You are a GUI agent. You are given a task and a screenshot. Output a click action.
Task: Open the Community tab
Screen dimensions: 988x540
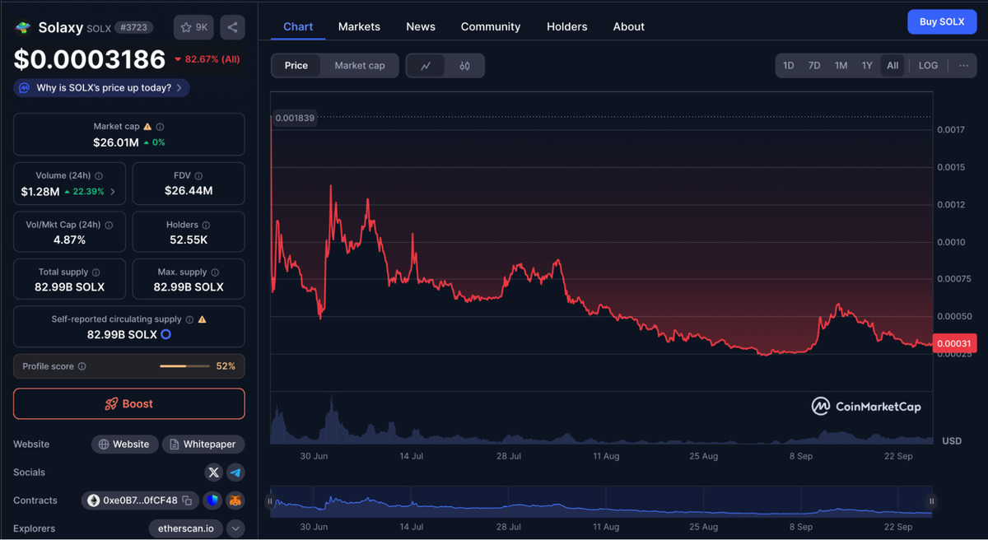click(491, 26)
